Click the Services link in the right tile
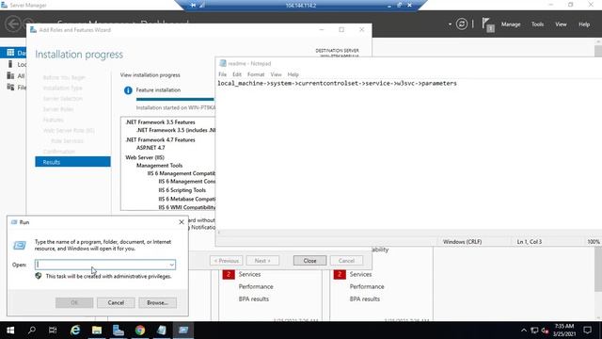Image resolution: width=602 pixels, height=339 pixels. click(x=360, y=274)
